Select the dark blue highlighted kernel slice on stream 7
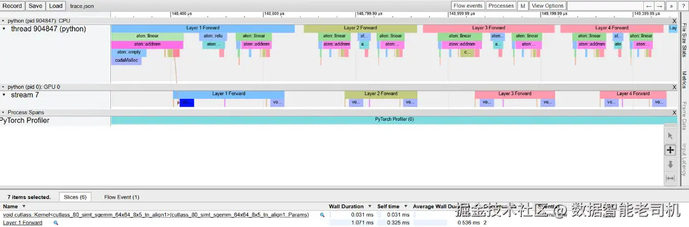 click(187, 103)
